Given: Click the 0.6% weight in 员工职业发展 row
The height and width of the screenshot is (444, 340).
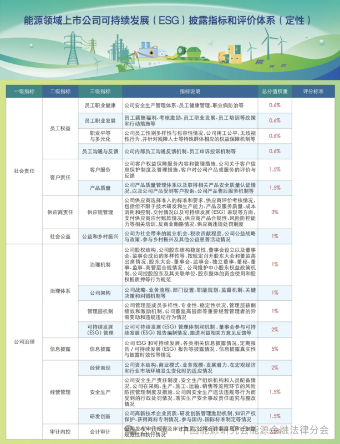Looking at the screenshot, I should [x=275, y=120].
